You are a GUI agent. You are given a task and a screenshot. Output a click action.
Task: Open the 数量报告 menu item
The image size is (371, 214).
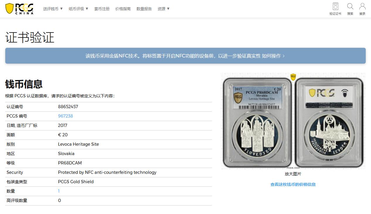(144, 9)
